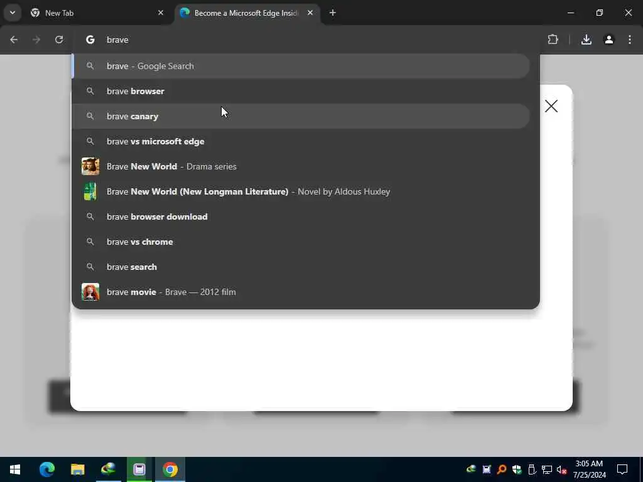Image resolution: width=643 pixels, height=482 pixels.
Task: Choose 'brave movie' 2012 film suggestion
Action: (301, 292)
